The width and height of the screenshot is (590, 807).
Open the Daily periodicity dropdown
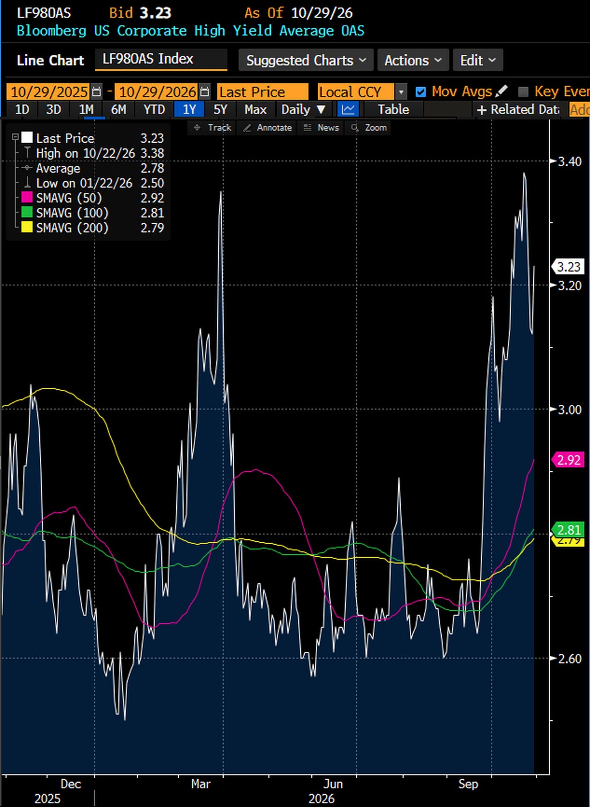pyautogui.click(x=303, y=109)
